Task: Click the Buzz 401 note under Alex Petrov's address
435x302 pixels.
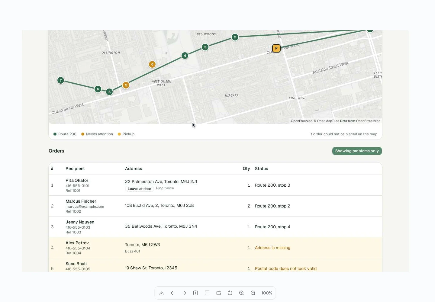Action: tap(133, 251)
